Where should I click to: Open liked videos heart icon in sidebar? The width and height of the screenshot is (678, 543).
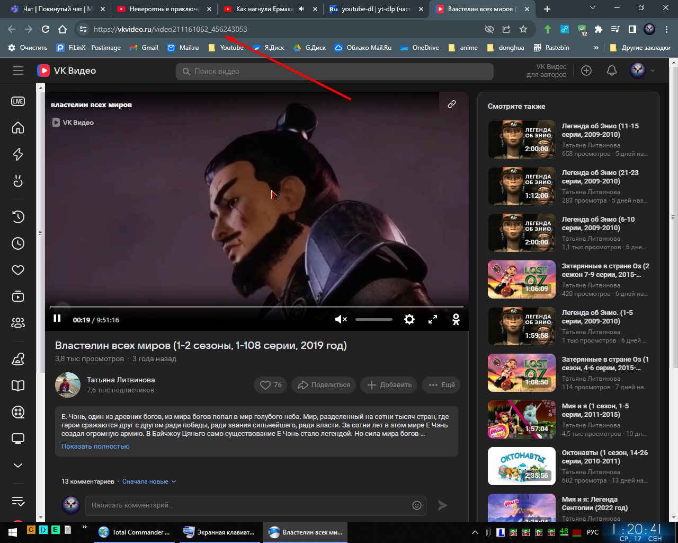coord(18,270)
